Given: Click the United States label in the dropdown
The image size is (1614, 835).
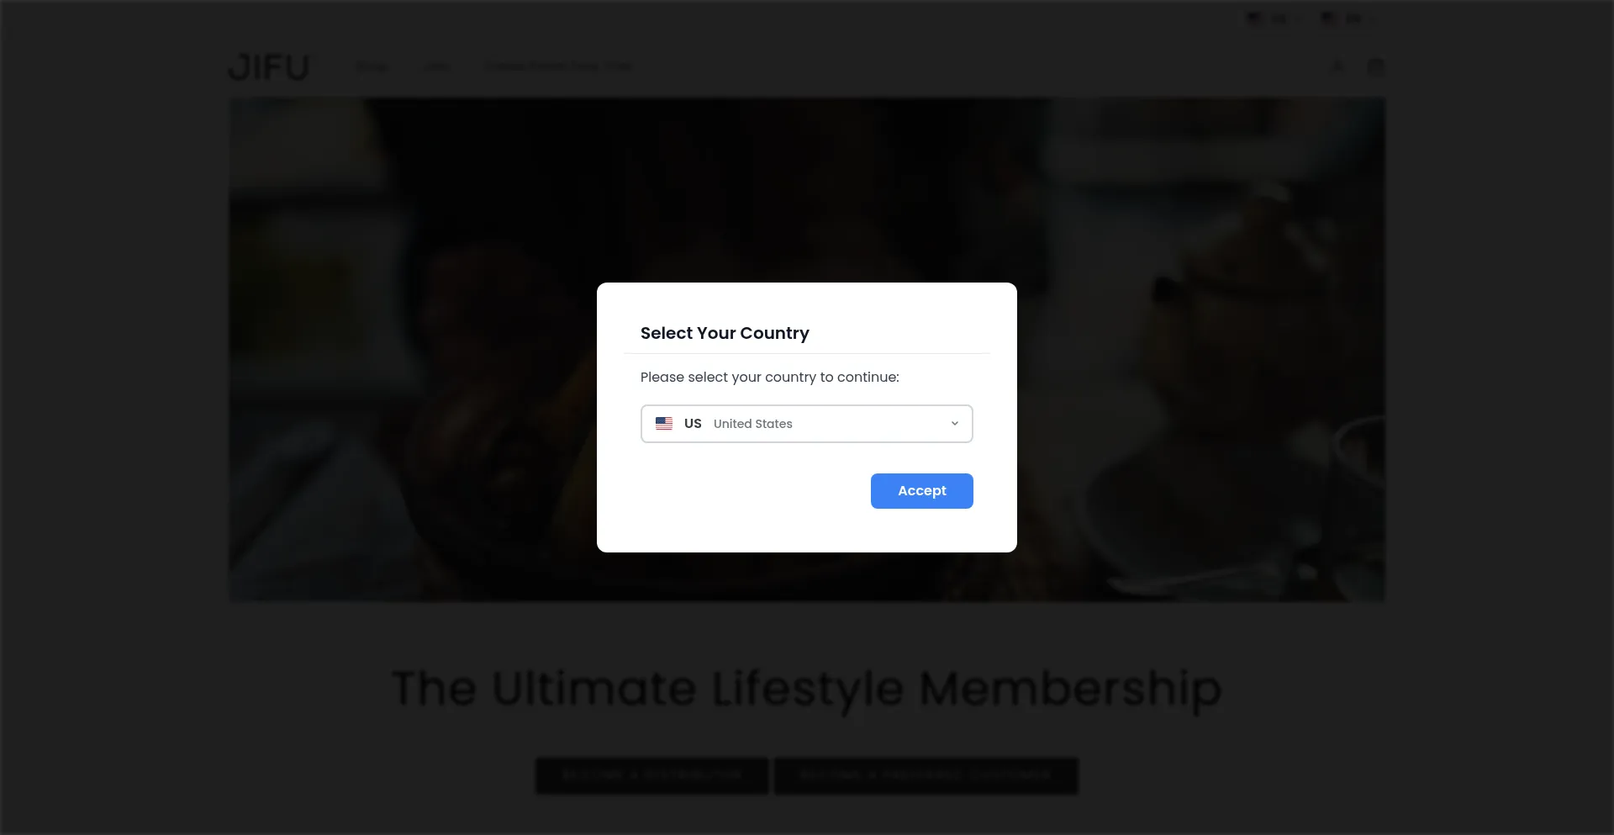Looking at the screenshot, I should coord(752,424).
